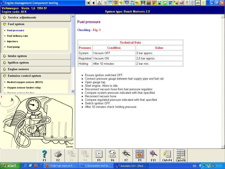Screen dimensions: 225x169
Task: Click the warning triangle toolbar icon
Action: click(x=99, y=3)
